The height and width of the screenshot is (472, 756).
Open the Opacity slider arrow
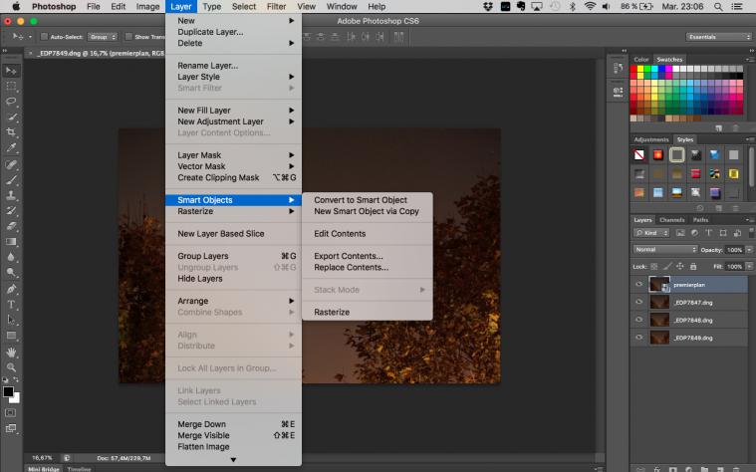[x=749, y=250]
